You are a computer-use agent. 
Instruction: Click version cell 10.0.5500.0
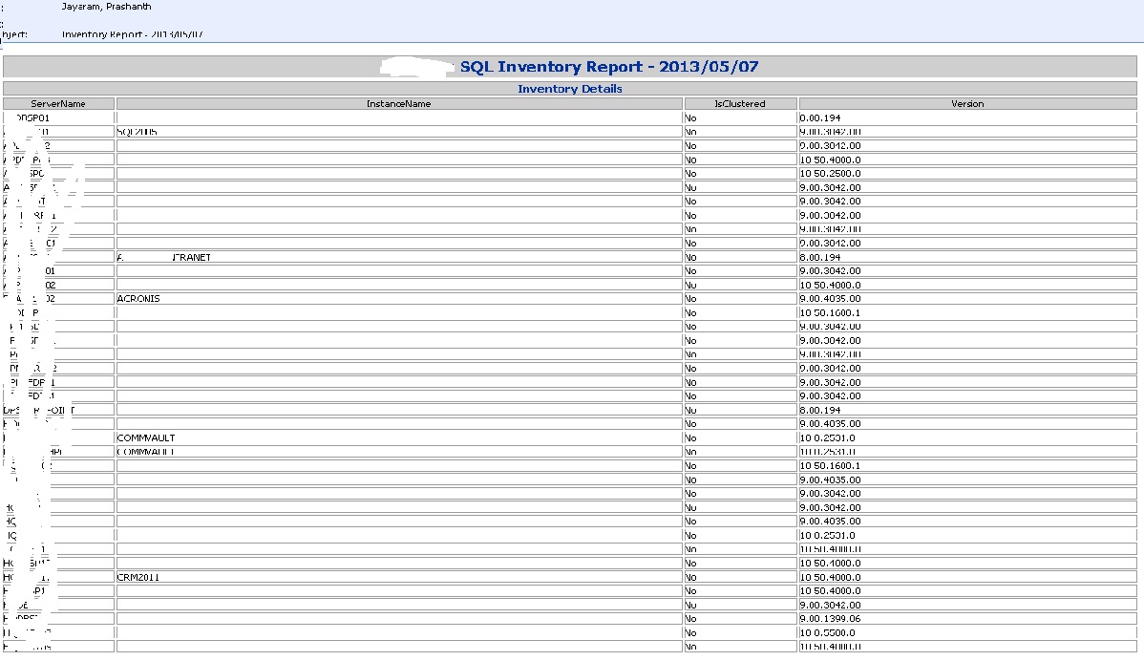coord(828,633)
